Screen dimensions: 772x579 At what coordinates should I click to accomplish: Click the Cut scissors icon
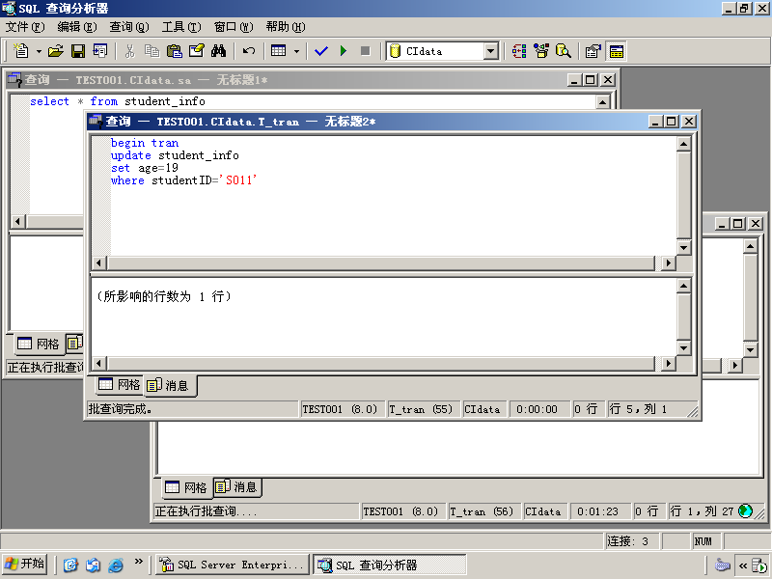(129, 51)
